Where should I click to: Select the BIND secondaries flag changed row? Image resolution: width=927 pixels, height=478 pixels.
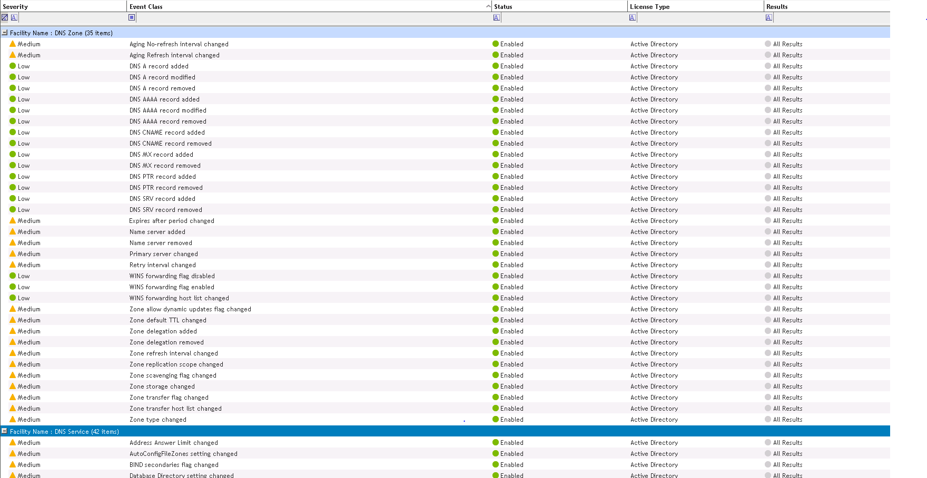pos(174,465)
